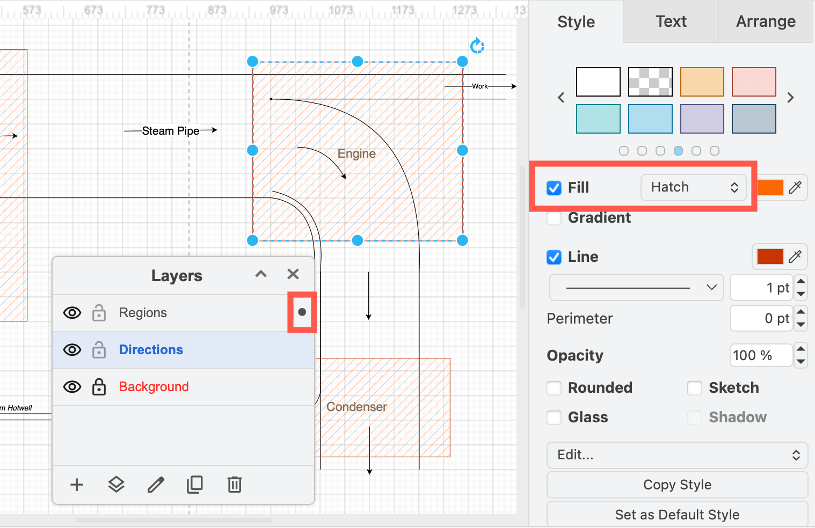
Task: Open the Arrange tab
Action: [x=766, y=21]
